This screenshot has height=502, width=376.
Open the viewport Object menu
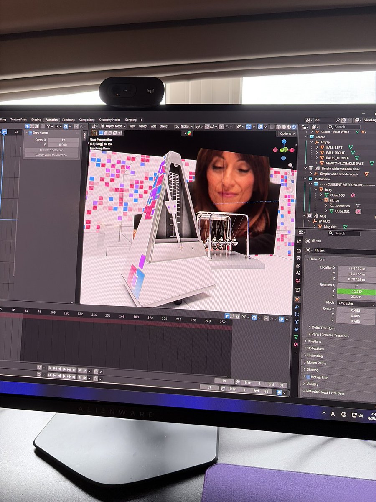pyautogui.click(x=164, y=126)
